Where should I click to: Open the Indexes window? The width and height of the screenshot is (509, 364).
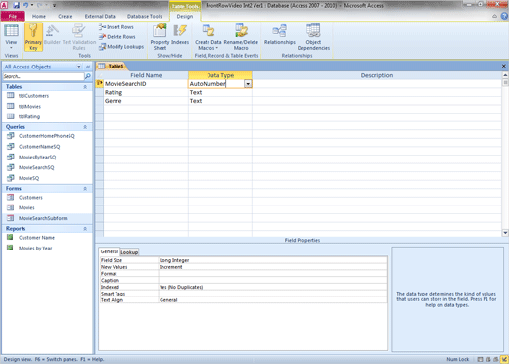coord(180,34)
